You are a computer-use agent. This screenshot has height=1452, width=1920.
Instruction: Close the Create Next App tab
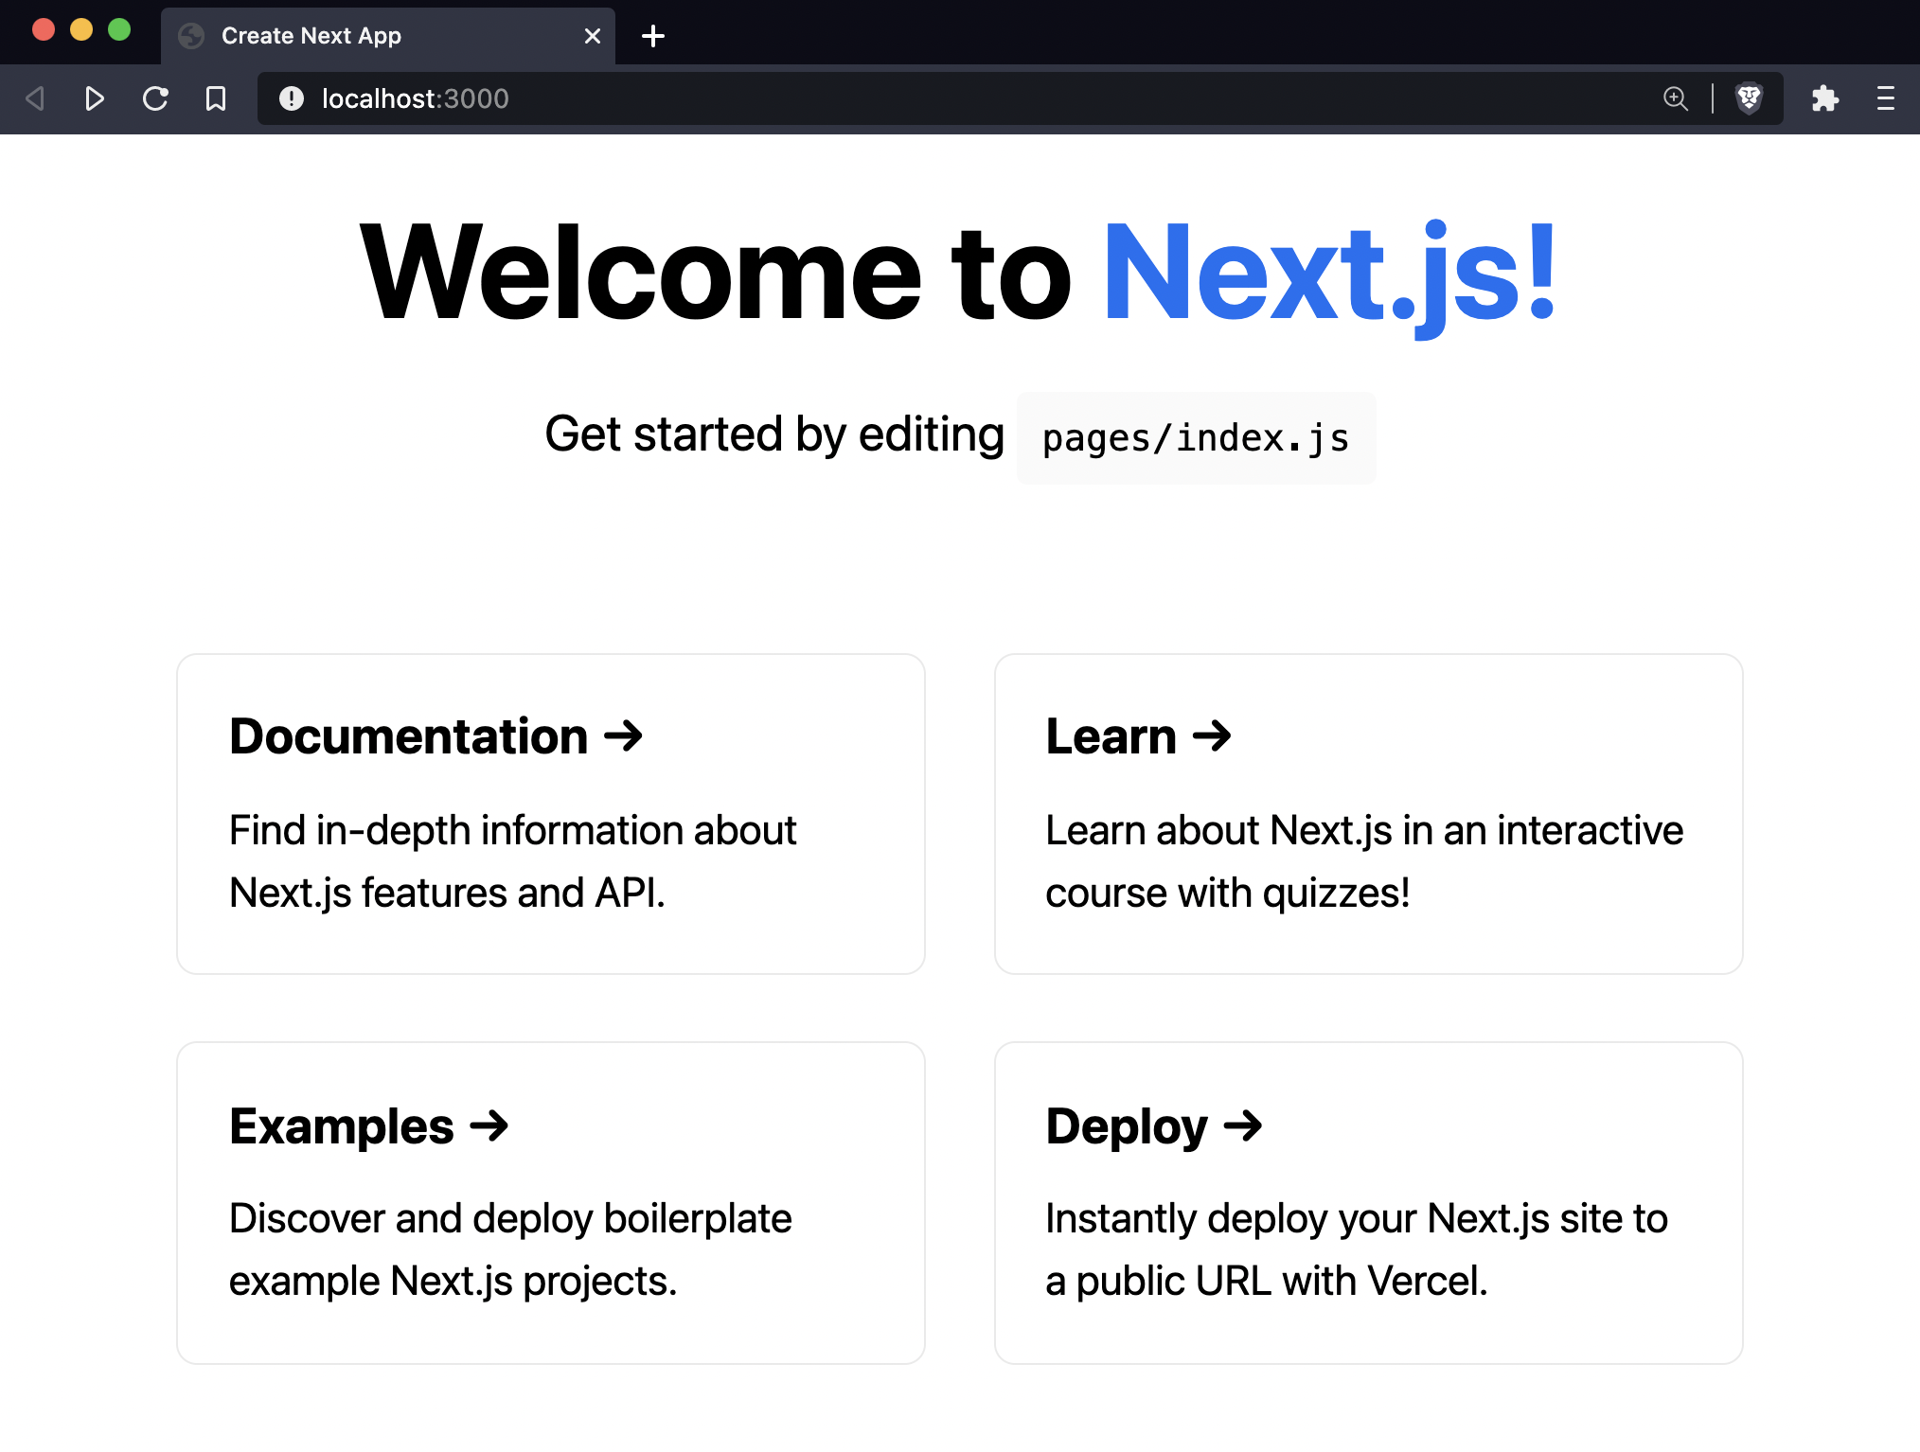point(593,35)
